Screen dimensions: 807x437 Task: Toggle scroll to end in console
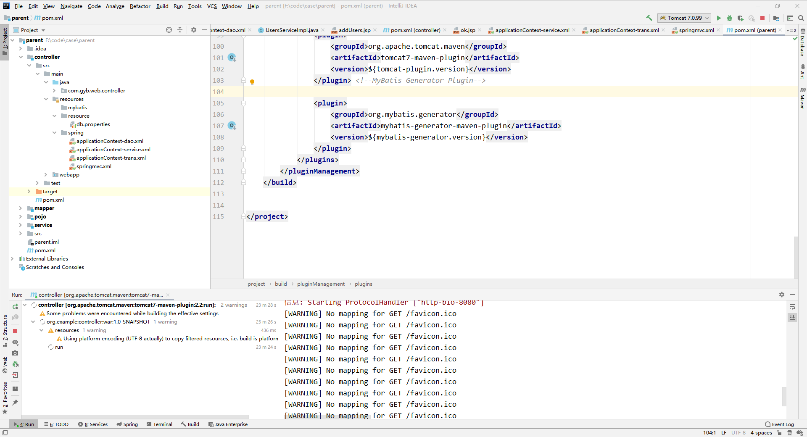(x=792, y=318)
